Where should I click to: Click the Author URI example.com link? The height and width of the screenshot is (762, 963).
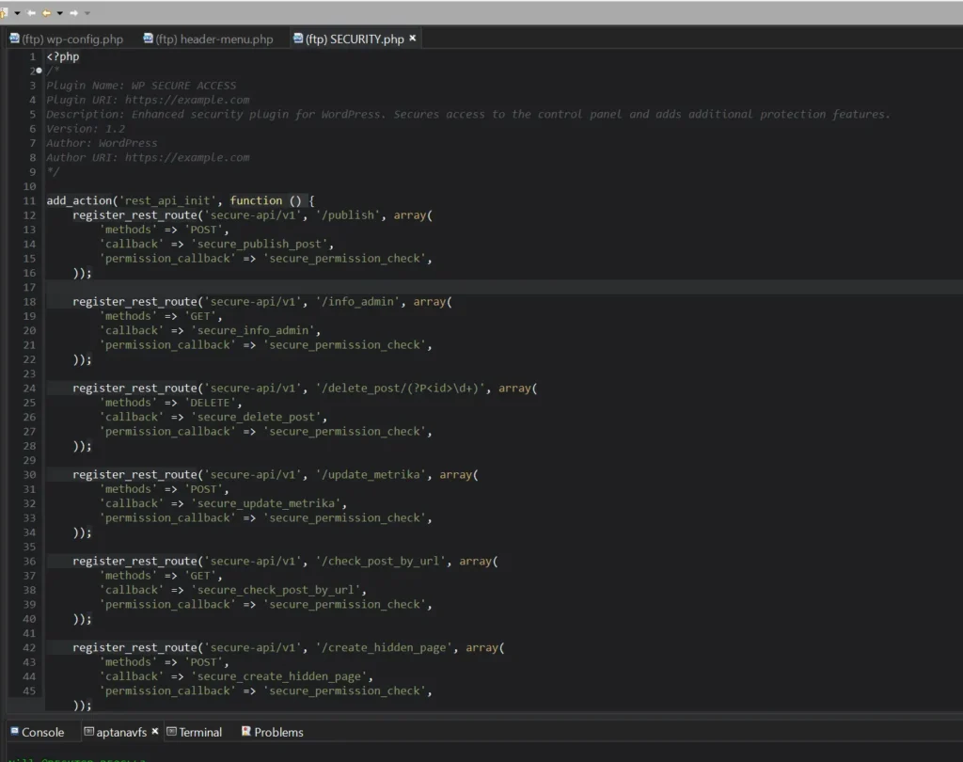pyautogui.click(x=187, y=158)
